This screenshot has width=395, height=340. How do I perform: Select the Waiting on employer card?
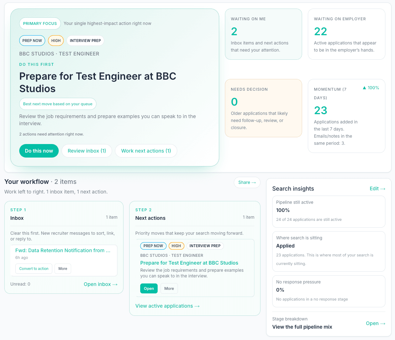coord(346,34)
